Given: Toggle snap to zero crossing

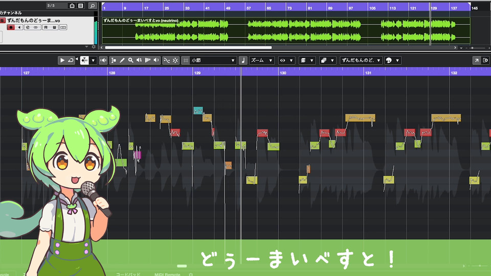Looking at the screenshot, I should pos(167,60).
